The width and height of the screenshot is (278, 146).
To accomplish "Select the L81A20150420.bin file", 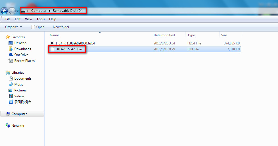I will click(69, 49).
